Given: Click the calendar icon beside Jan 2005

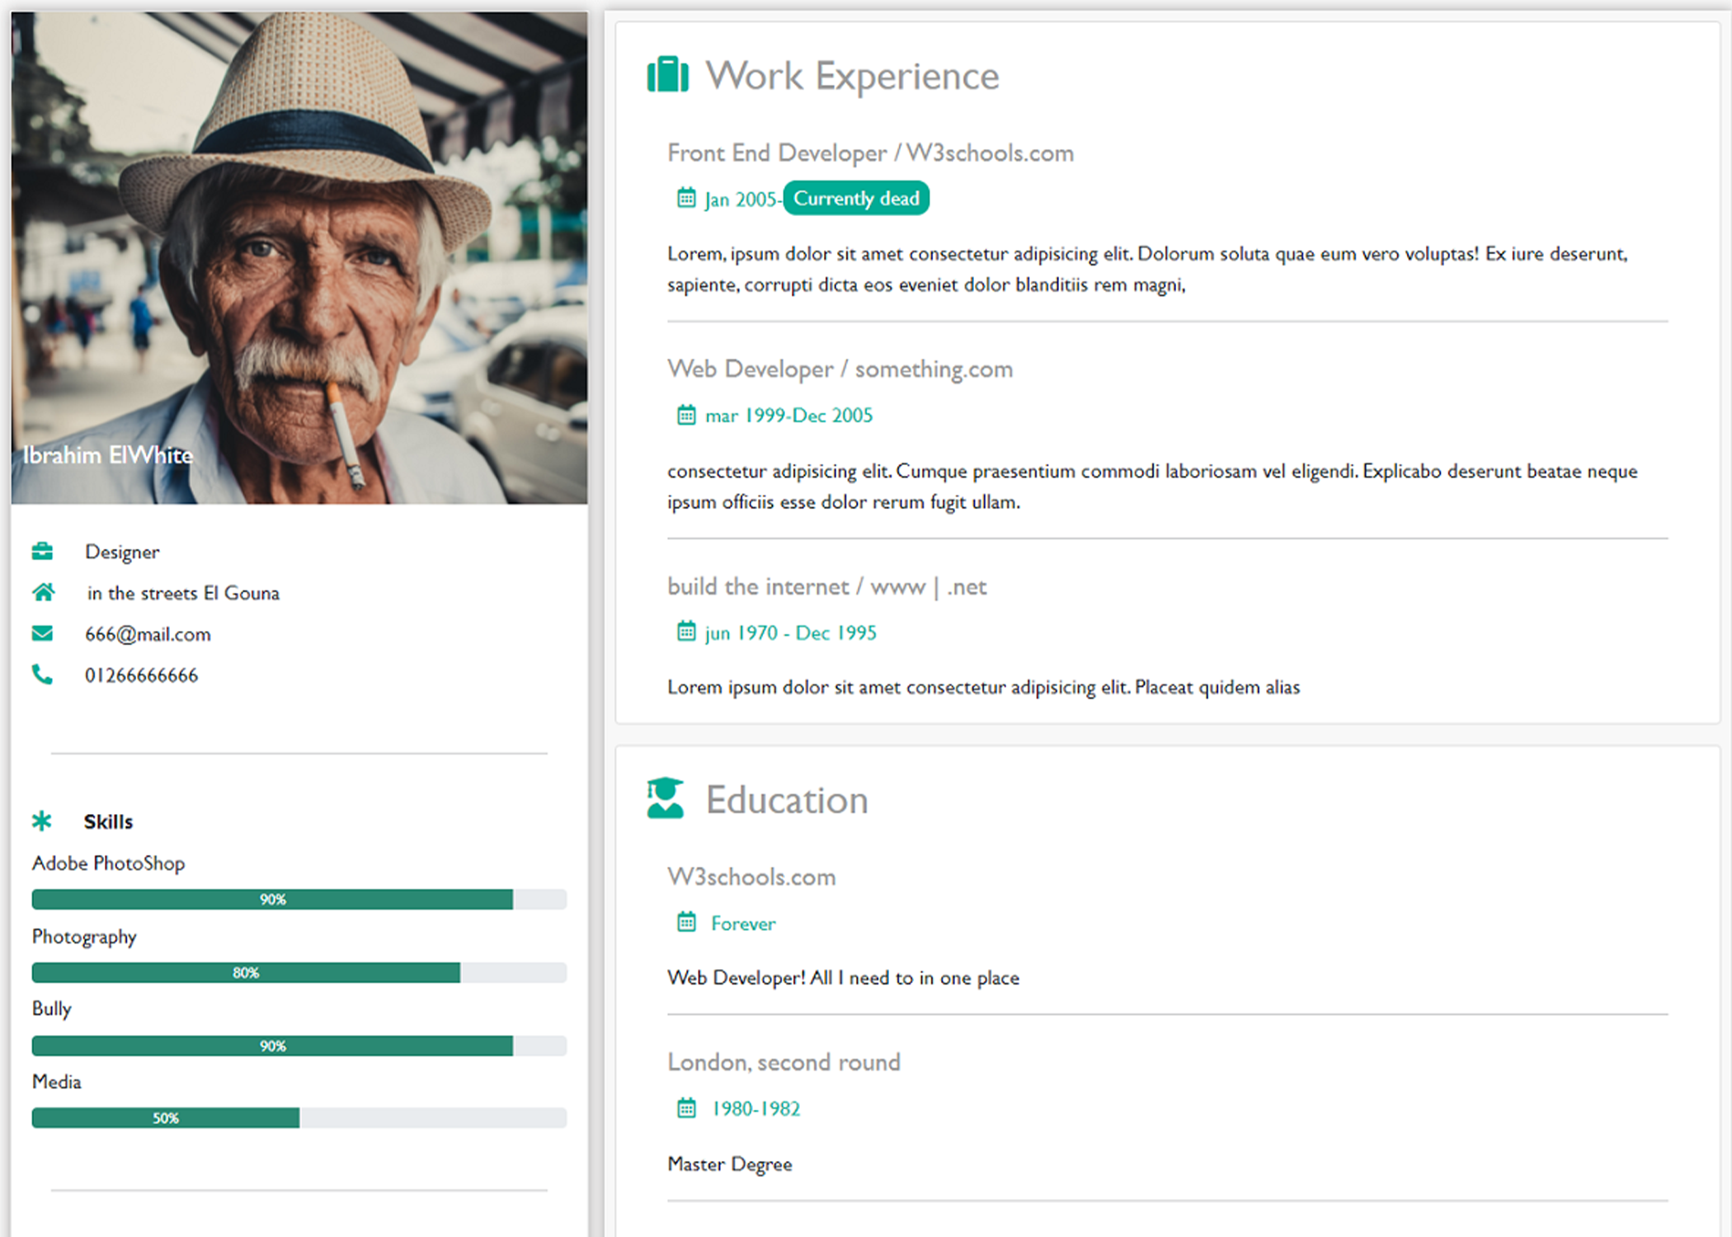Looking at the screenshot, I should point(686,198).
